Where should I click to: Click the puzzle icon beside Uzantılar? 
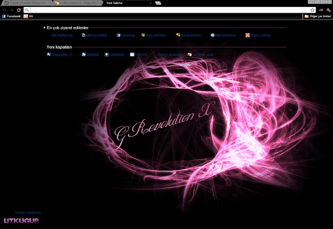84,54
